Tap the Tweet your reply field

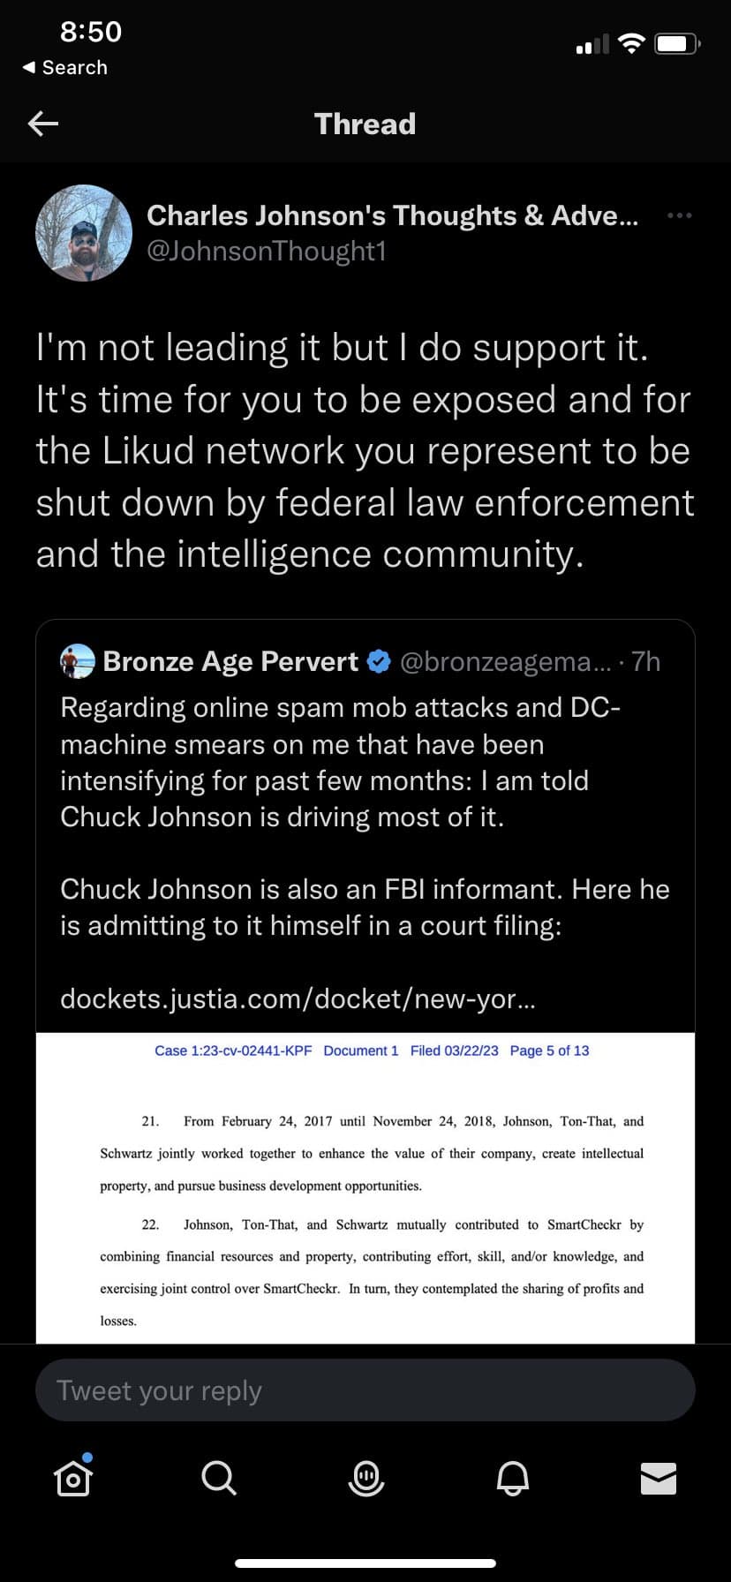365,1390
